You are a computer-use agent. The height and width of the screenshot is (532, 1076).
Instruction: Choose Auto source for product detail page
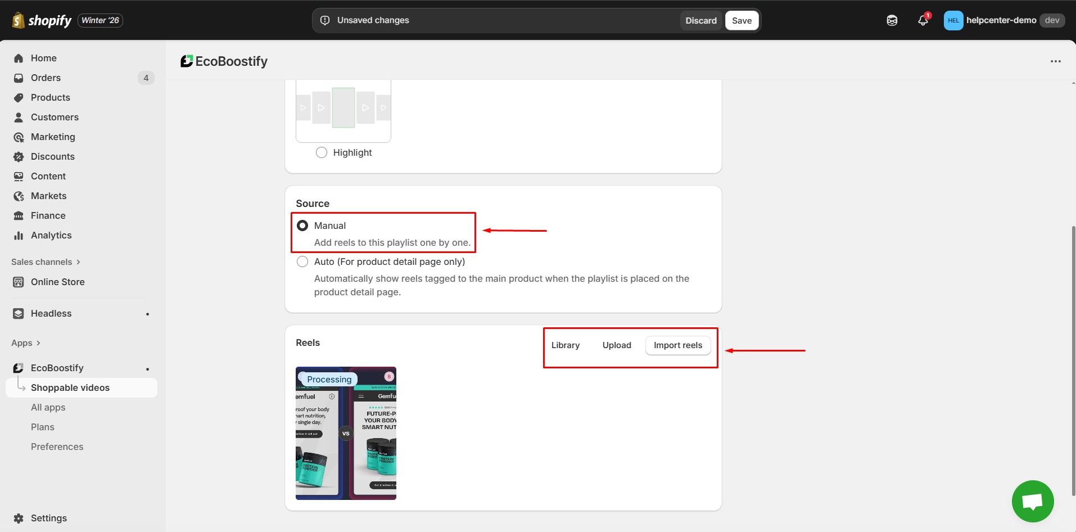(x=302, y=262)
